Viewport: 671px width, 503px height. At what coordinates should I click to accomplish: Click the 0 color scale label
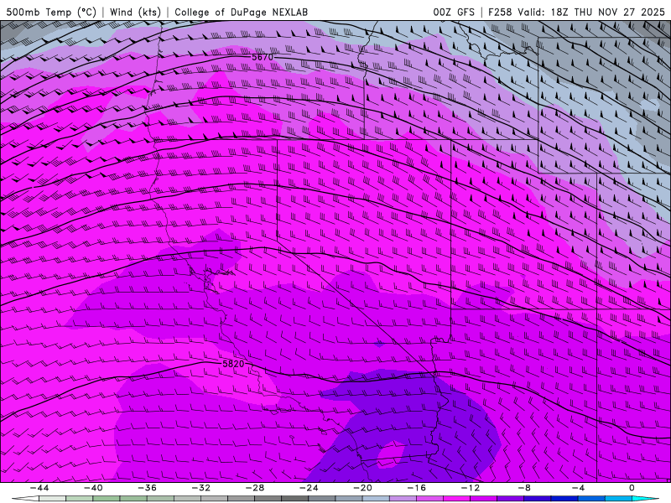(632, 488)
